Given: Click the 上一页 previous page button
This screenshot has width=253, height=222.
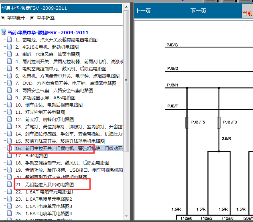Looking at the screenshot, I should (x=143, y=11).
